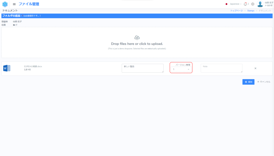Click the cloud upload icon

tap(137, 38)
